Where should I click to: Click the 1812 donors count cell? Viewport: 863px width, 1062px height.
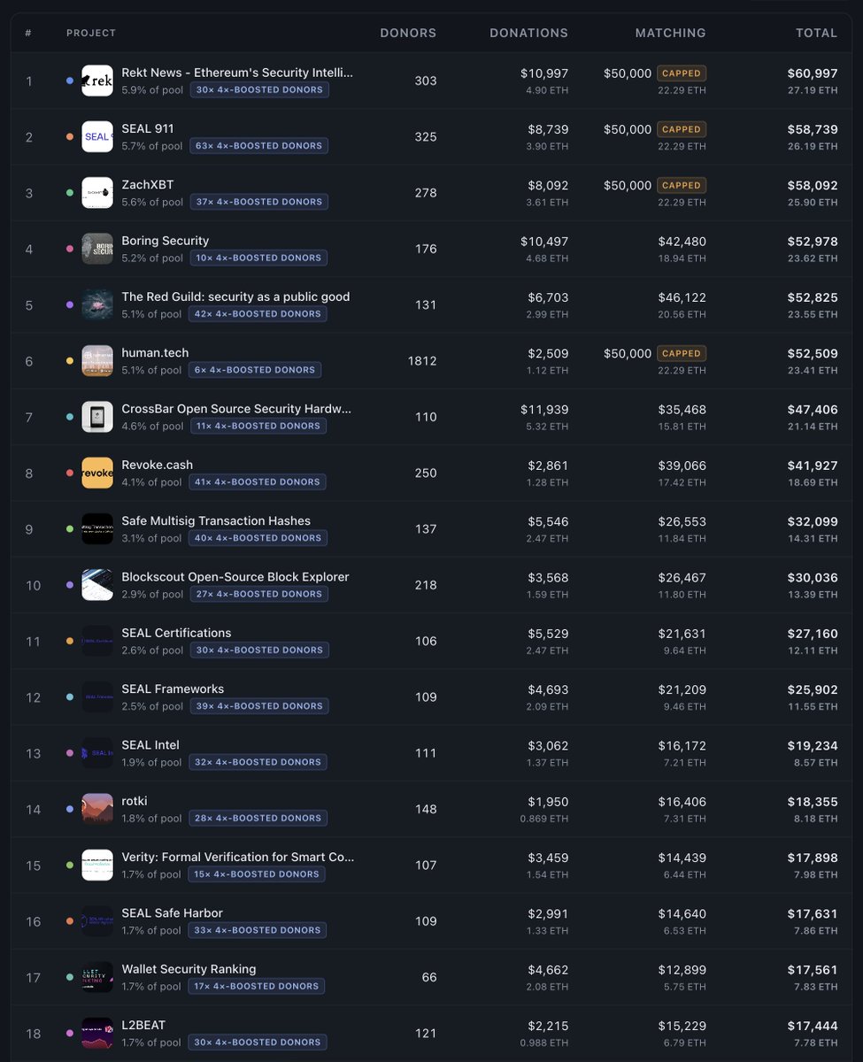(x=422, y=361)
